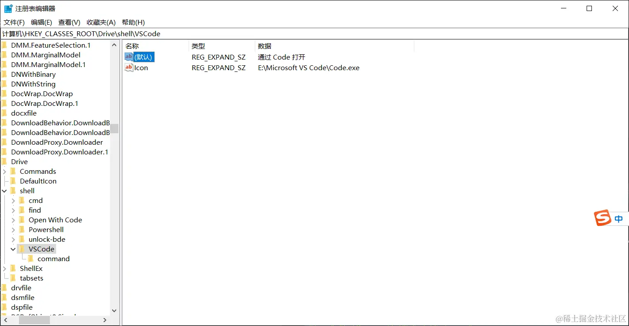Click the folder icon of the find key
Image resolution: width=629 pixels, height=326 pixels.
tap(22, 210)
